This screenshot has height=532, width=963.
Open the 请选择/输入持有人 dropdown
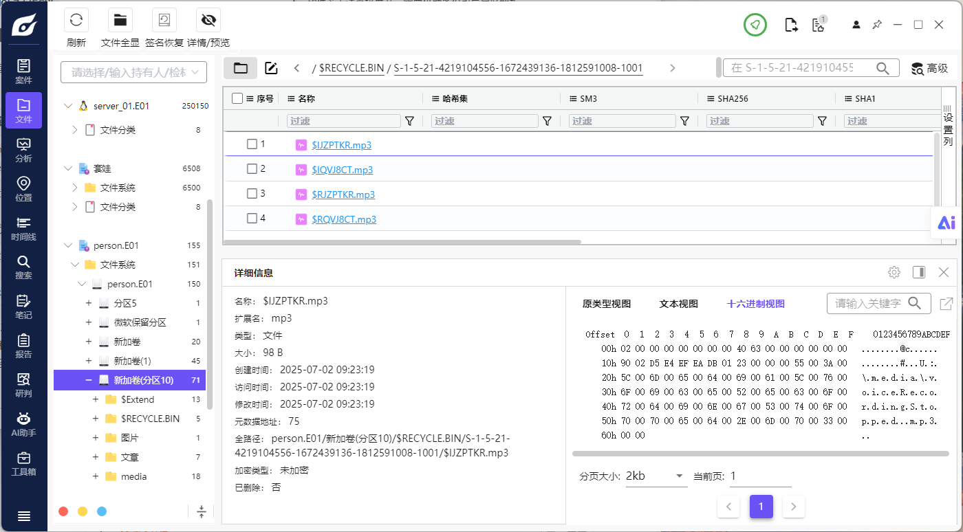pyautogui.click(x=133, y=72)
